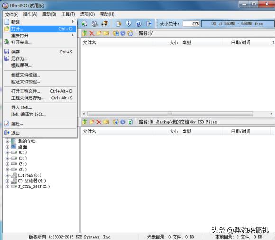
Task: Click the exit door icon in toolbar
Action: click(x=149, y=24)
